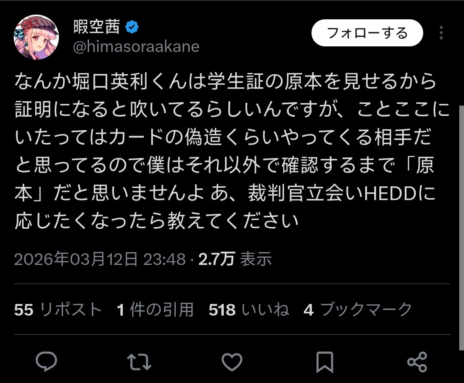The height and width of the screenshot is (383, 464).
Task: Click the 2026年03月12日 23:48 timestamp
Action: (100, 259)
